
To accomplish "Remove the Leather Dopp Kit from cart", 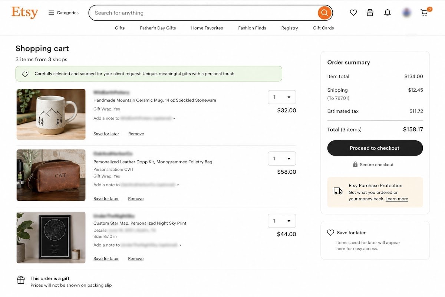I will pyautogui.click(x=136, y=199).
